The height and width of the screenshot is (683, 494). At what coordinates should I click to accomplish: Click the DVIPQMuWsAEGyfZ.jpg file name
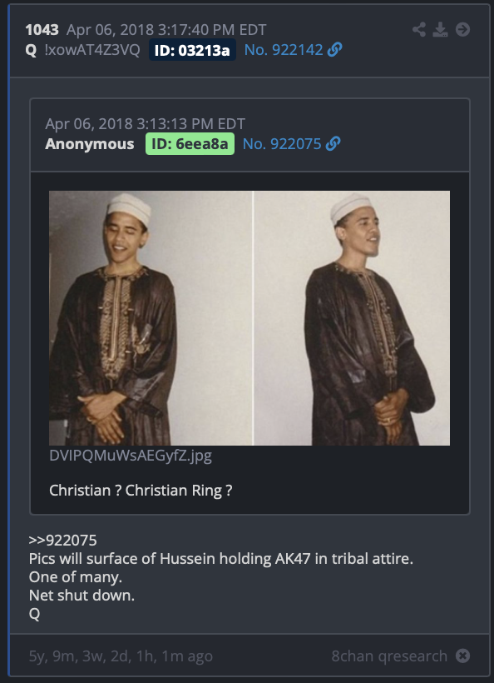click(131, 456)
